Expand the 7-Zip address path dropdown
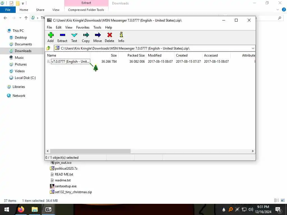The image size is (287, 215). pyautogui.click(x=253, y=48)
